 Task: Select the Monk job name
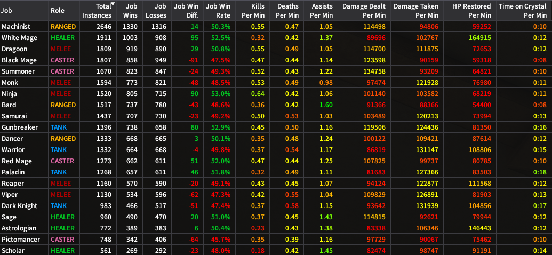[10, 82]
